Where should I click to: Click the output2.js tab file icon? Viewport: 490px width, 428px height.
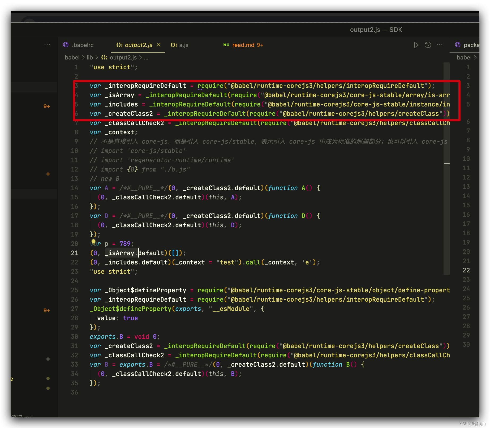[x=119, y=45]
